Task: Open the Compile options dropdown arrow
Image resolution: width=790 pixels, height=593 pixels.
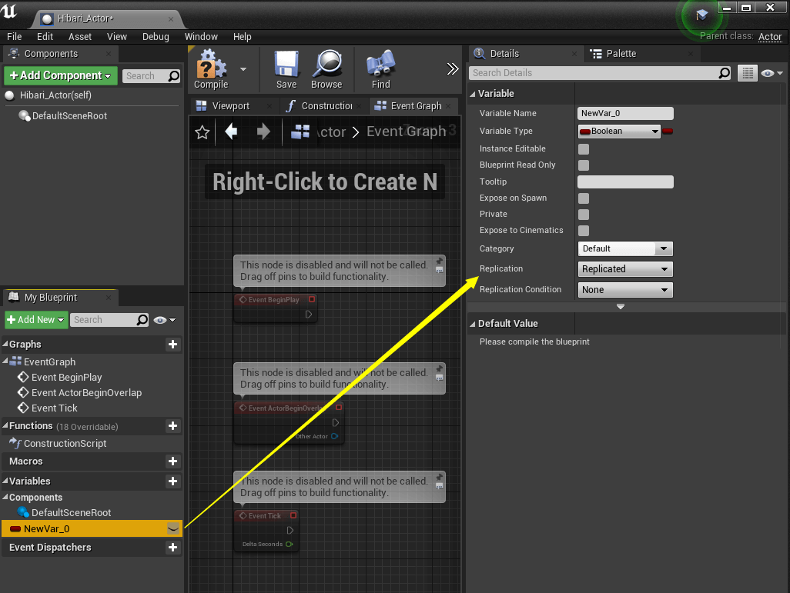Action: tap(243, 69)
